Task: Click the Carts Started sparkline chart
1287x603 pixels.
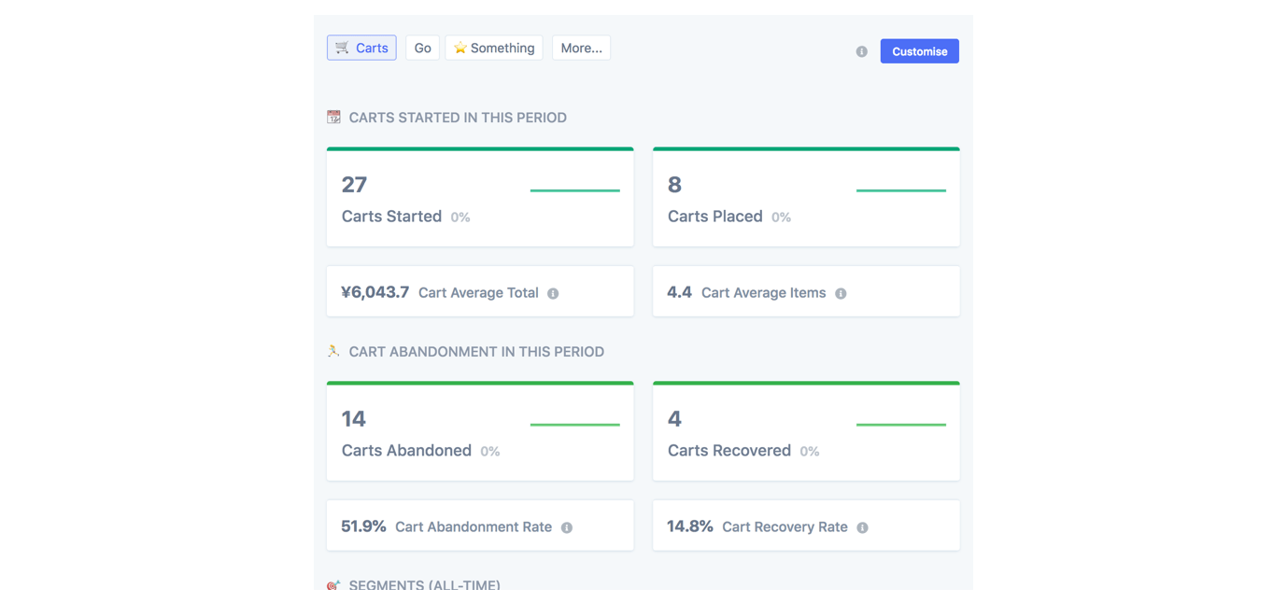Action: coord(574,190)
